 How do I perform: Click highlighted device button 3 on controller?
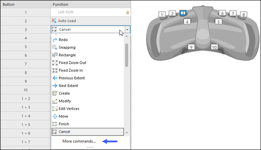coord(183,13)
